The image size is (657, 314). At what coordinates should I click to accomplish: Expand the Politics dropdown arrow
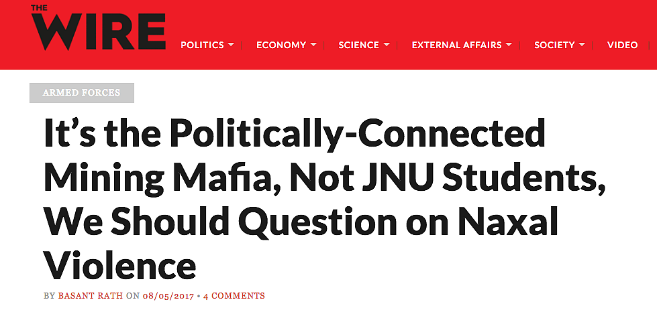pyautogui.click(x=231, y=45)
